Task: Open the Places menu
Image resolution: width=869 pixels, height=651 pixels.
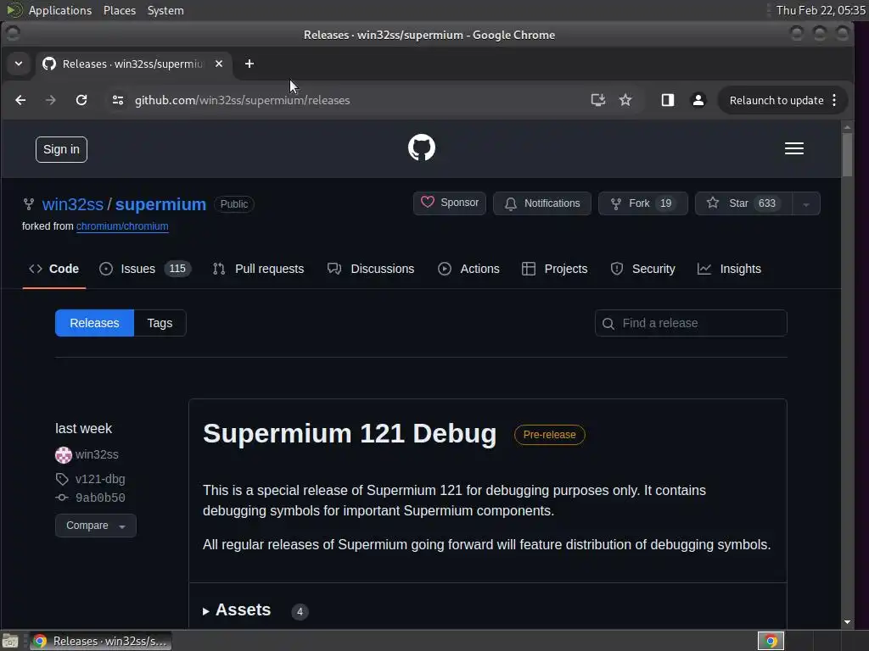Action: [120, 10]
